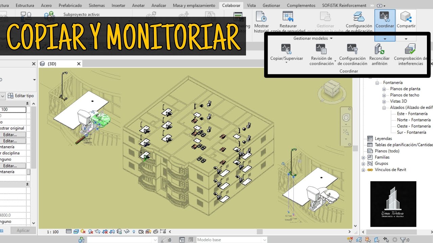Viewport: 433px width, 243px height.
Task: Expand Familias in project browser
Action: tap(363, 157)
